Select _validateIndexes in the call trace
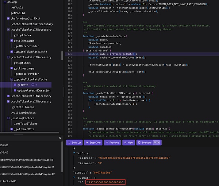The height and width of the screenshot is (186, 219). [x=23, y=113]
